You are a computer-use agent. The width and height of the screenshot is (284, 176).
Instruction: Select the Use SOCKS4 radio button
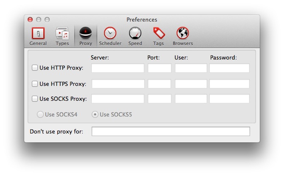pyautogui.click(x=40, y=114)
